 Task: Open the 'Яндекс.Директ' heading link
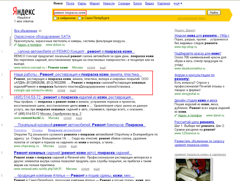[x=185, y=30]
